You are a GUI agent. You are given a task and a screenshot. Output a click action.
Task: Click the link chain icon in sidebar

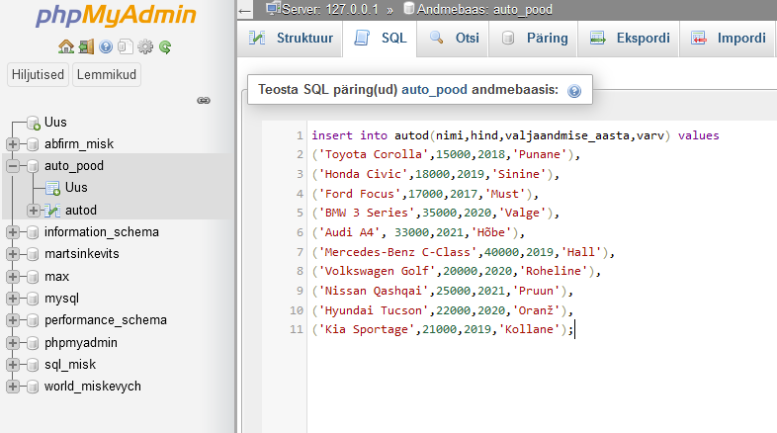204,100
